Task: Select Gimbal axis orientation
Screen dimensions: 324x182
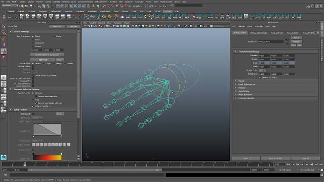Action: pos(54,36)
